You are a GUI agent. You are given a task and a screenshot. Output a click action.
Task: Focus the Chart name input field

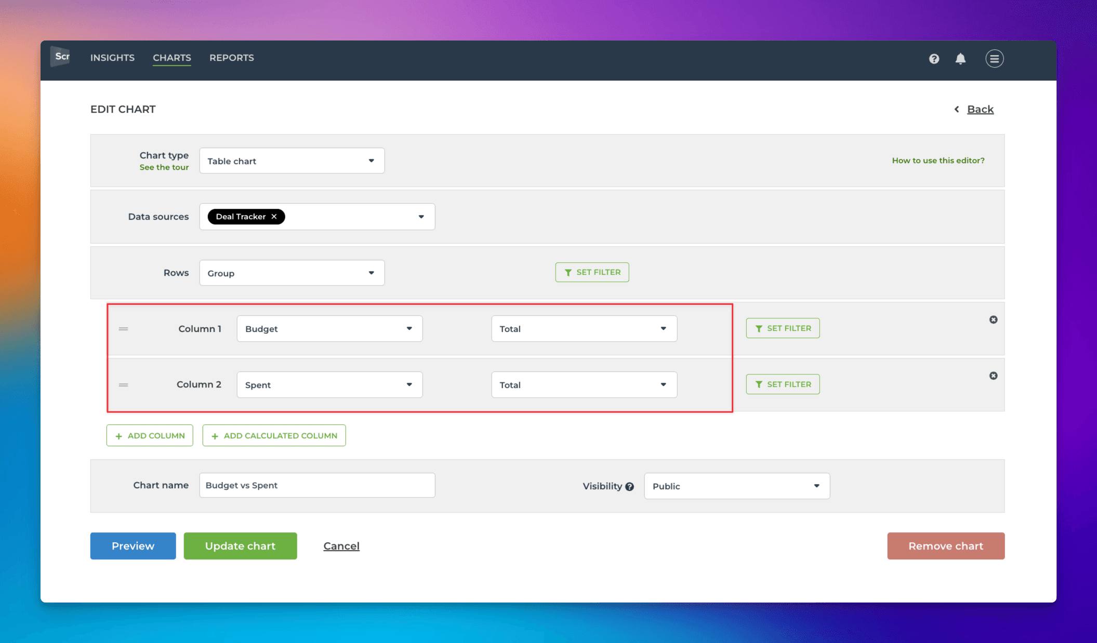[317, 485]
